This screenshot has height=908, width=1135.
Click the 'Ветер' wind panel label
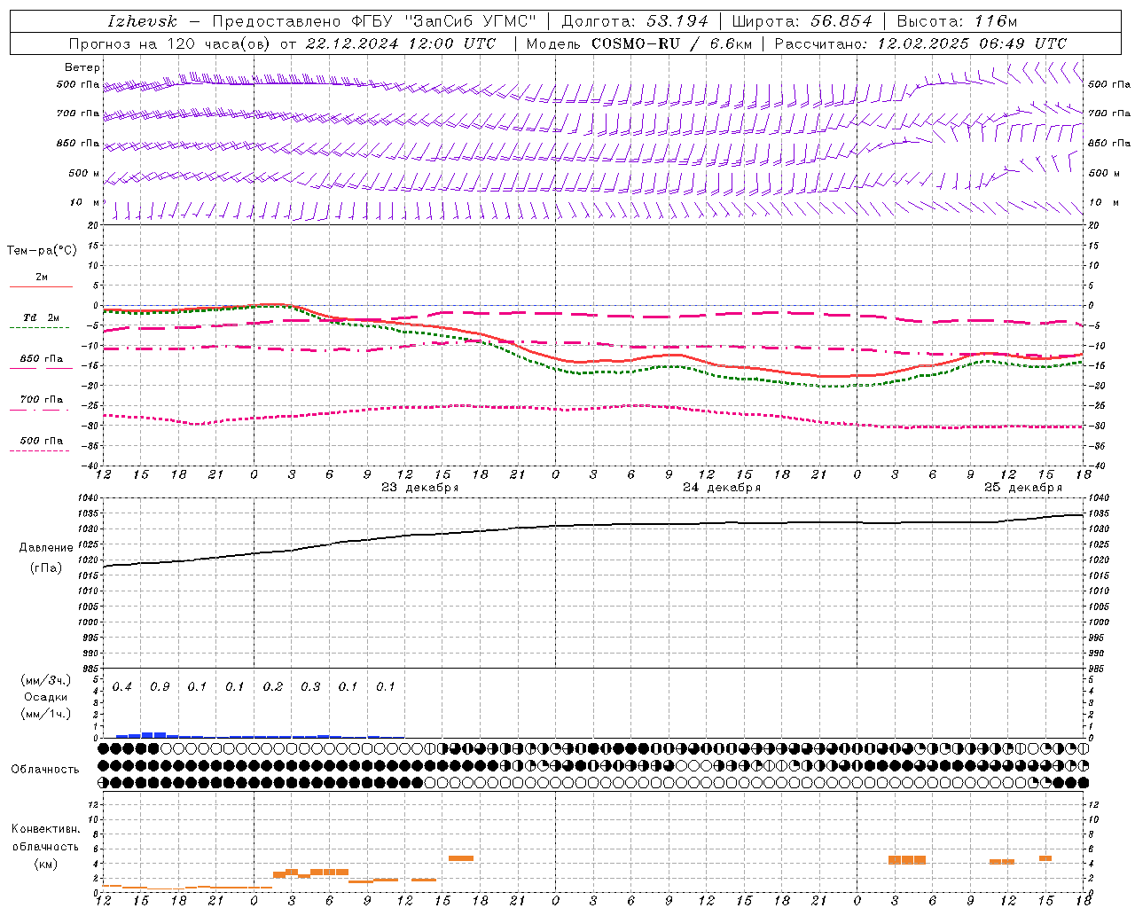[82, 67]
